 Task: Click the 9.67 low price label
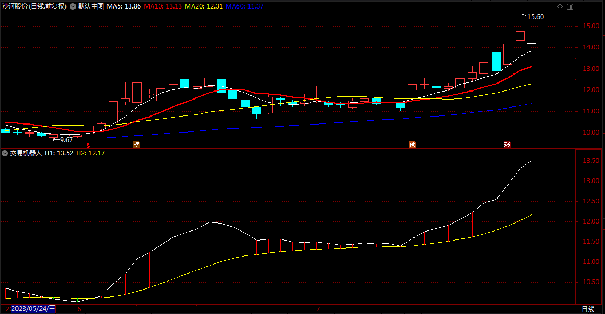tap(67, 140)
